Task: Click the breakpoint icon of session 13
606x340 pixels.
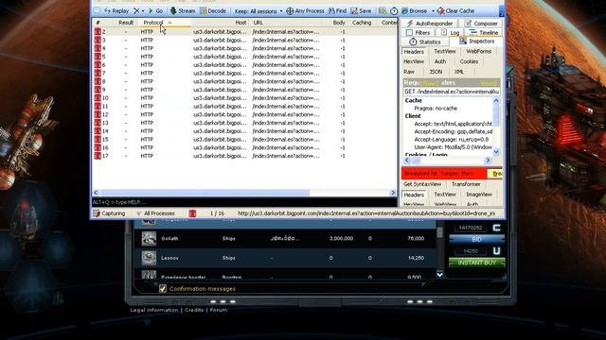Action: tap(98, 123)
